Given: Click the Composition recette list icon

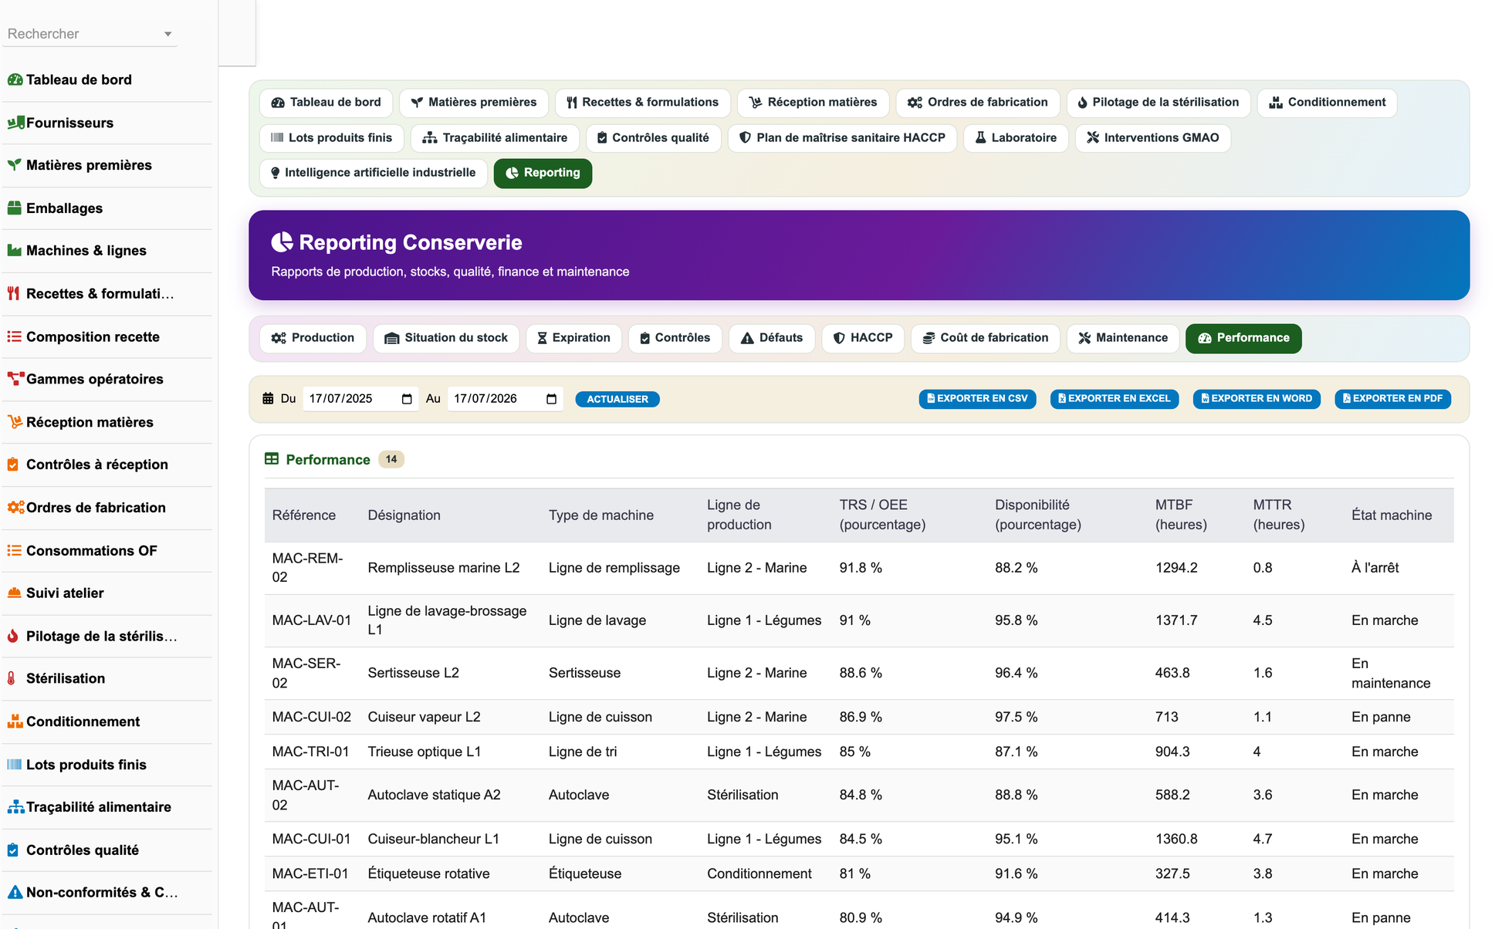Looking at the screenshot, I should click(15, 337).
